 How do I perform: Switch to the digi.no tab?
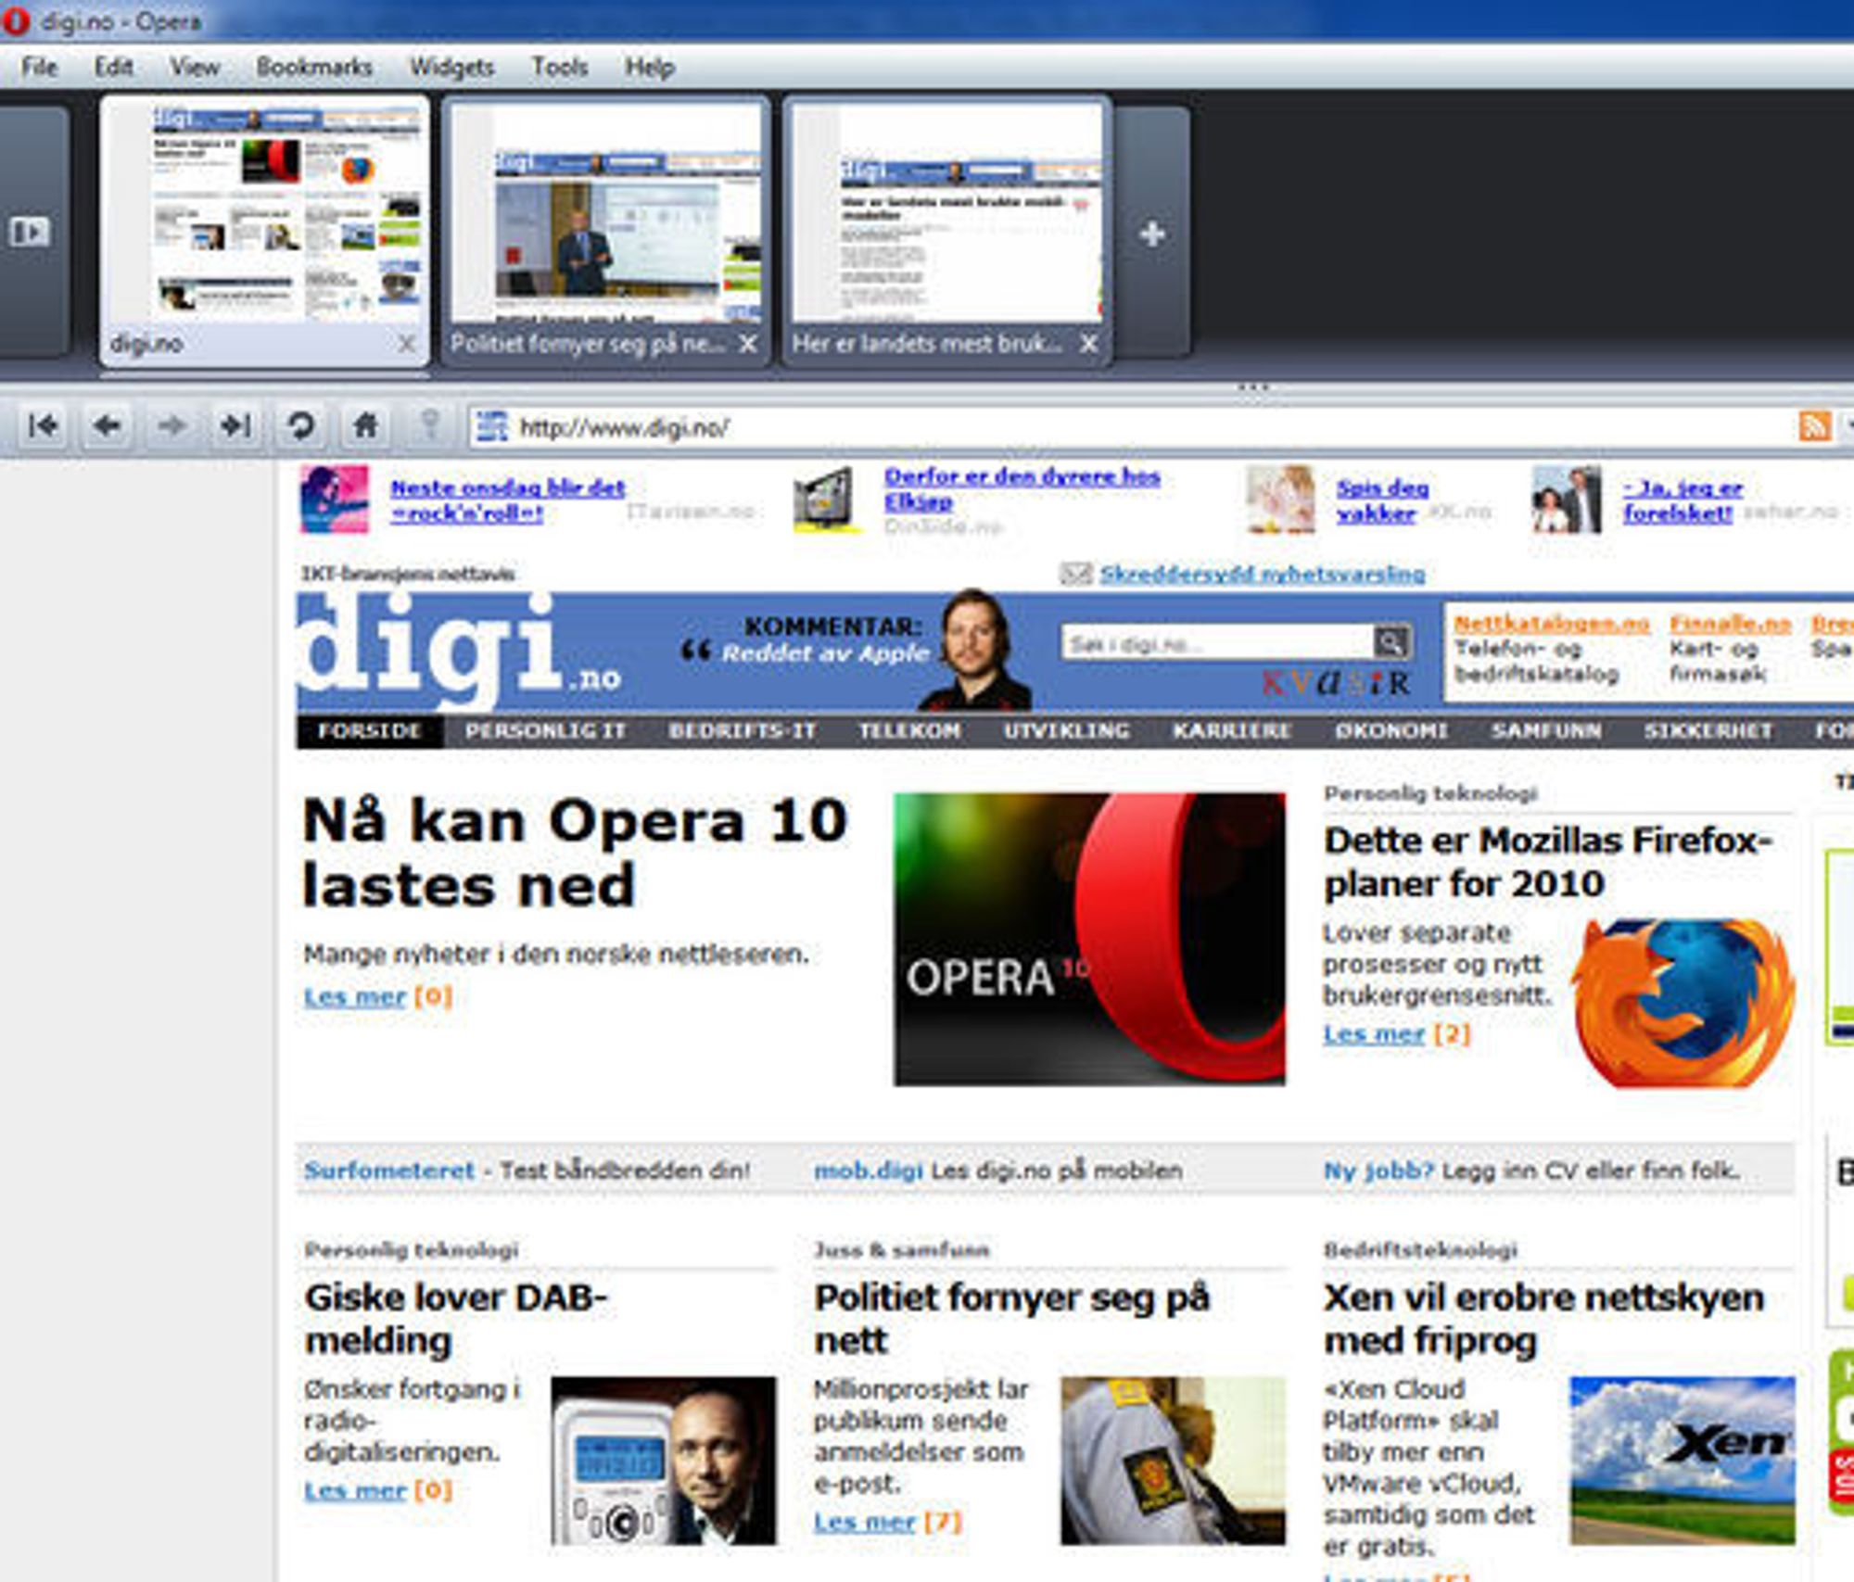click(x=265, y=230)
